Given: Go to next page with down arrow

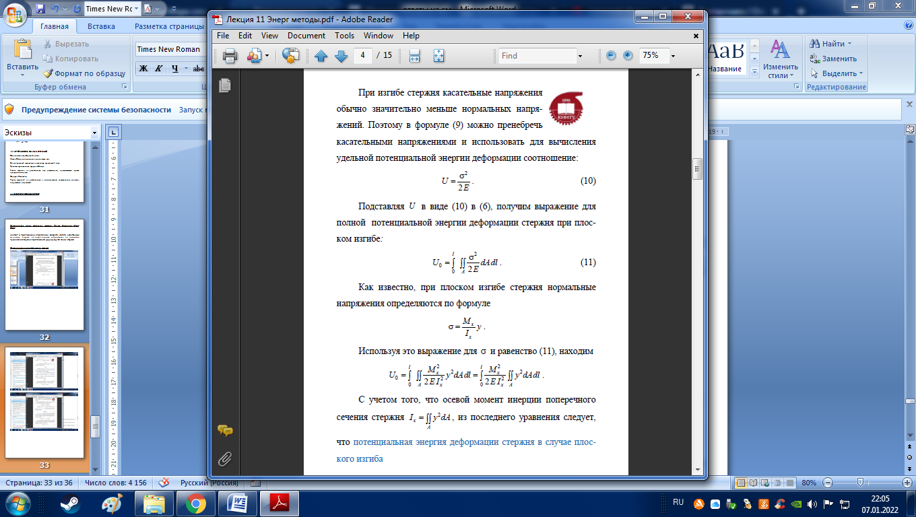Looking at the screenshot, I should 341,56.
